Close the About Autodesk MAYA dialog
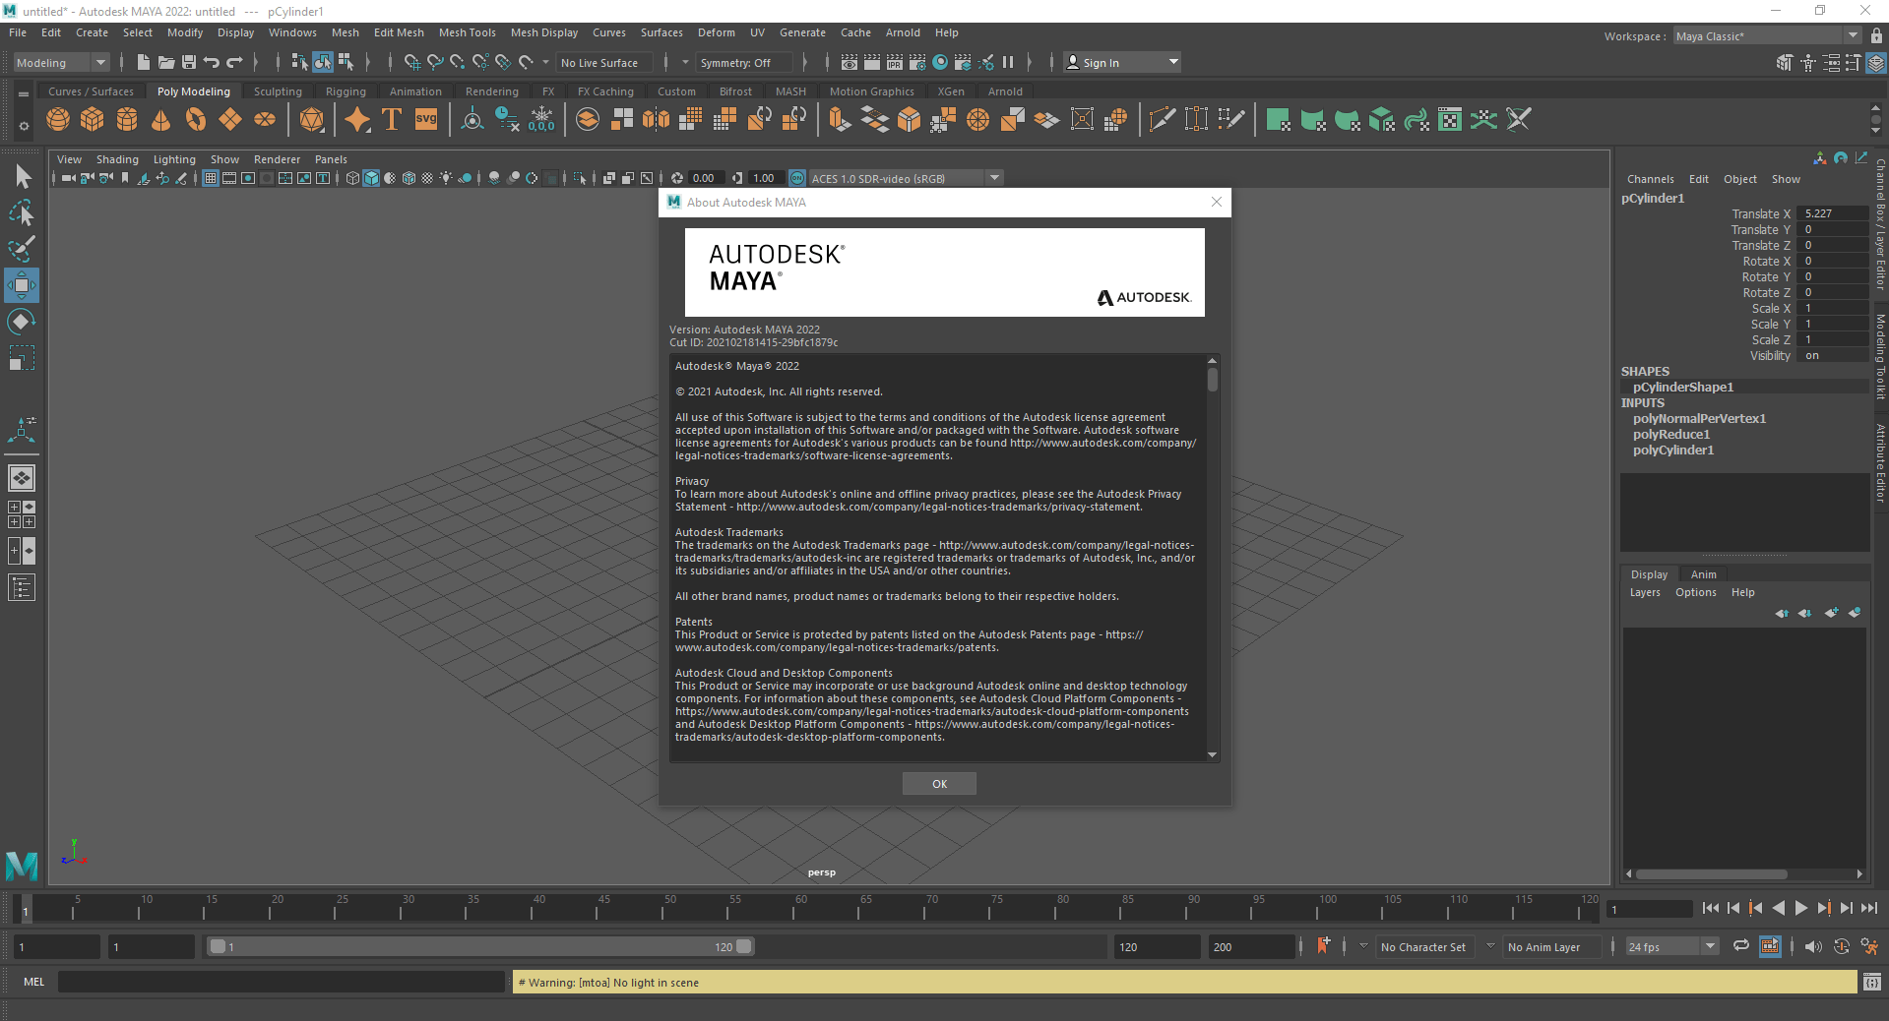Screen dimensions: 1889x1021 click(x=1217, y=202)
